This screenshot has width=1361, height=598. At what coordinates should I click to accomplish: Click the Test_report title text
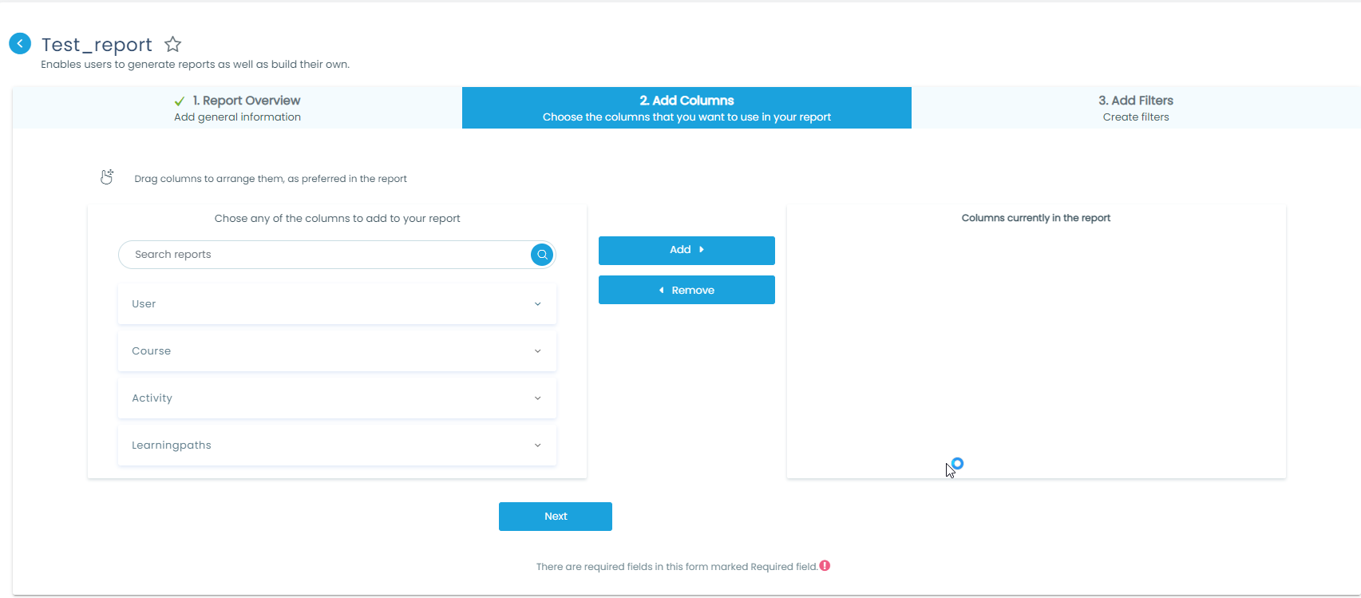(97, 45)
